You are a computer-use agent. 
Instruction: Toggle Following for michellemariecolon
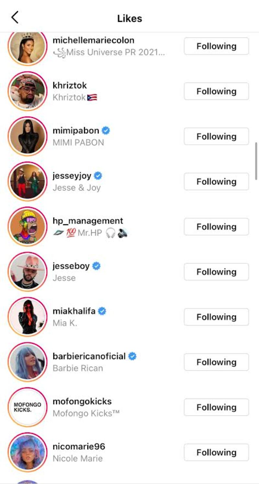216,46
